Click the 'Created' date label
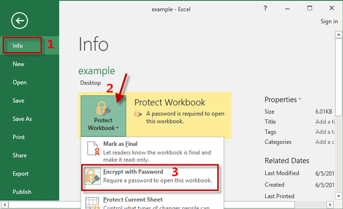343x209 pixels. click(x=274, y=185)
